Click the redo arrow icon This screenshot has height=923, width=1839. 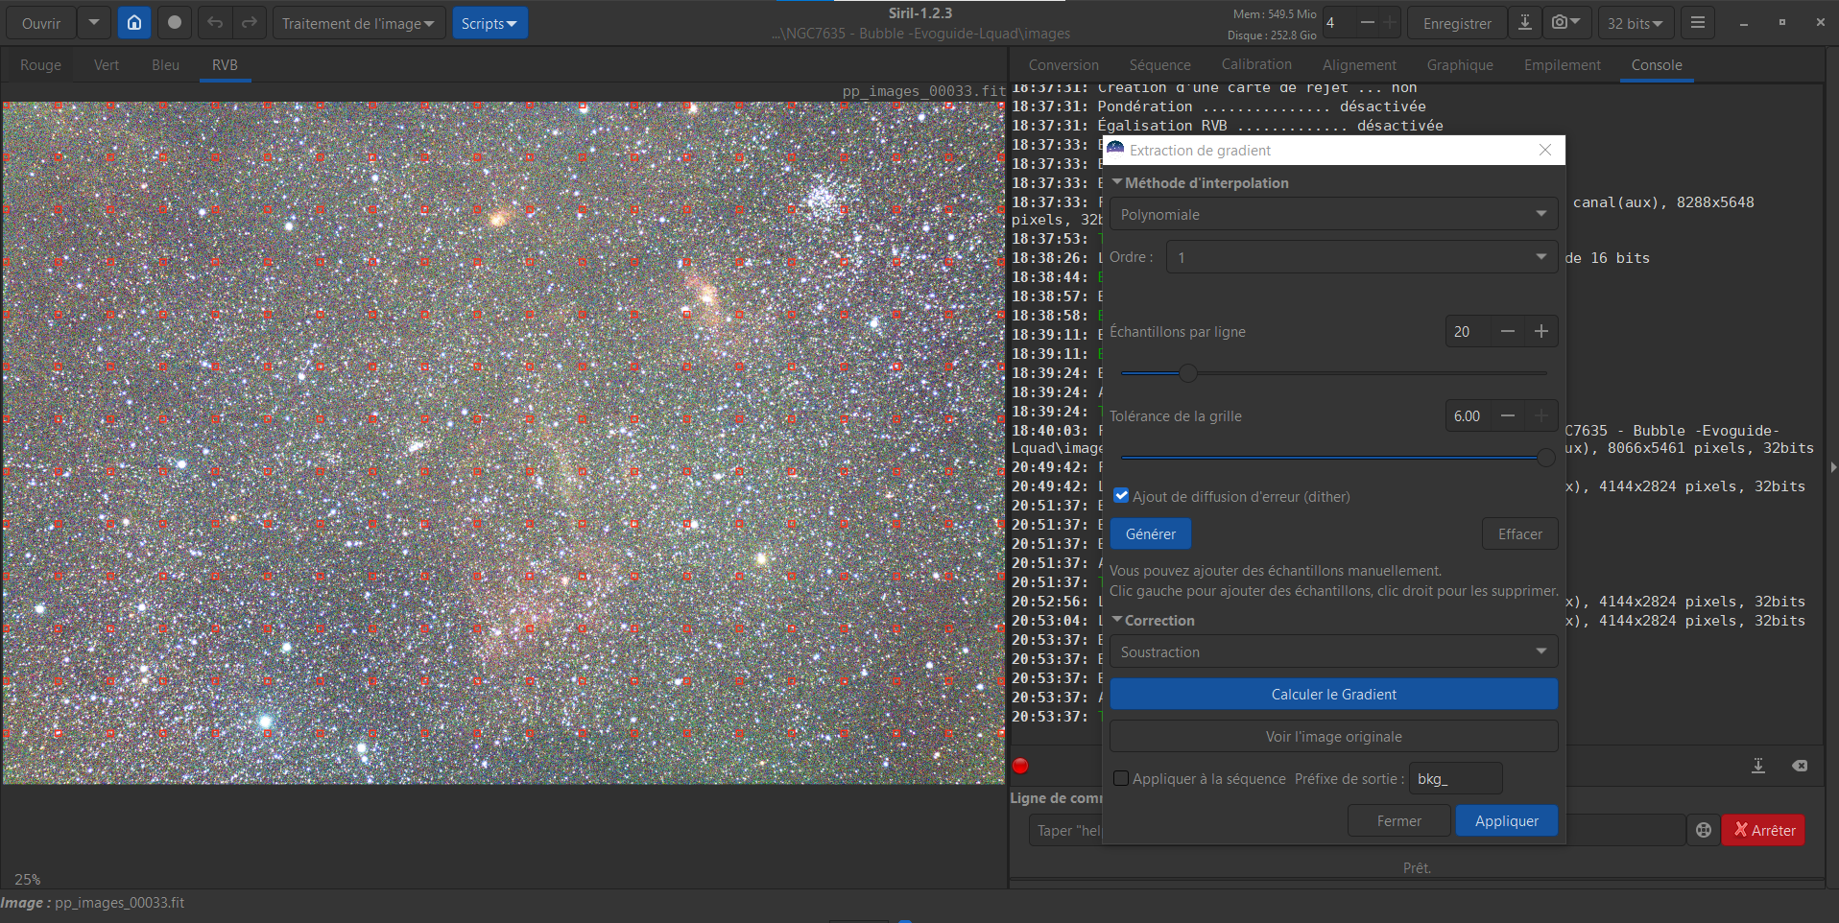pos(250,23)
